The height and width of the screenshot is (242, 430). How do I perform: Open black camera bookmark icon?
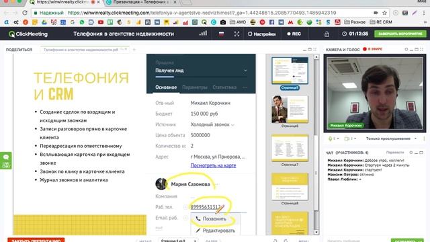click(223, 22)
